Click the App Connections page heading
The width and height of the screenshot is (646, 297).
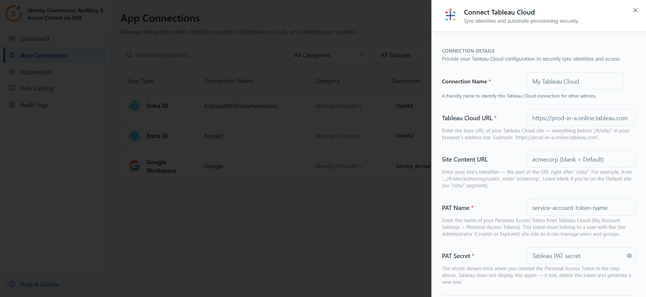pyautogui.click(x=160, y=18)
